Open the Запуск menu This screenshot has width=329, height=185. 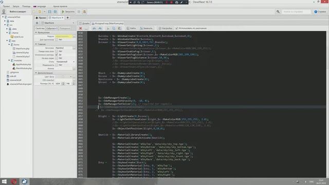click(x=16, y=6)
